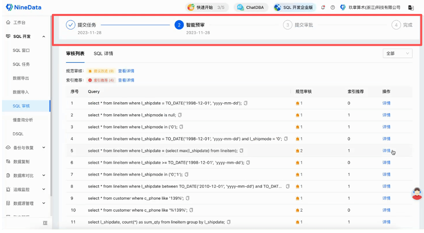Switch to the SQL 详情 tab
Image resolution: width=424 pixels, height=233 pixels.
point(103,53)
